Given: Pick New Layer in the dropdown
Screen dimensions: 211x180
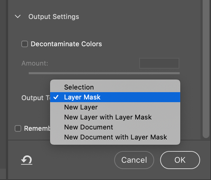Looking at the screenshot, I should click(81, 107).
